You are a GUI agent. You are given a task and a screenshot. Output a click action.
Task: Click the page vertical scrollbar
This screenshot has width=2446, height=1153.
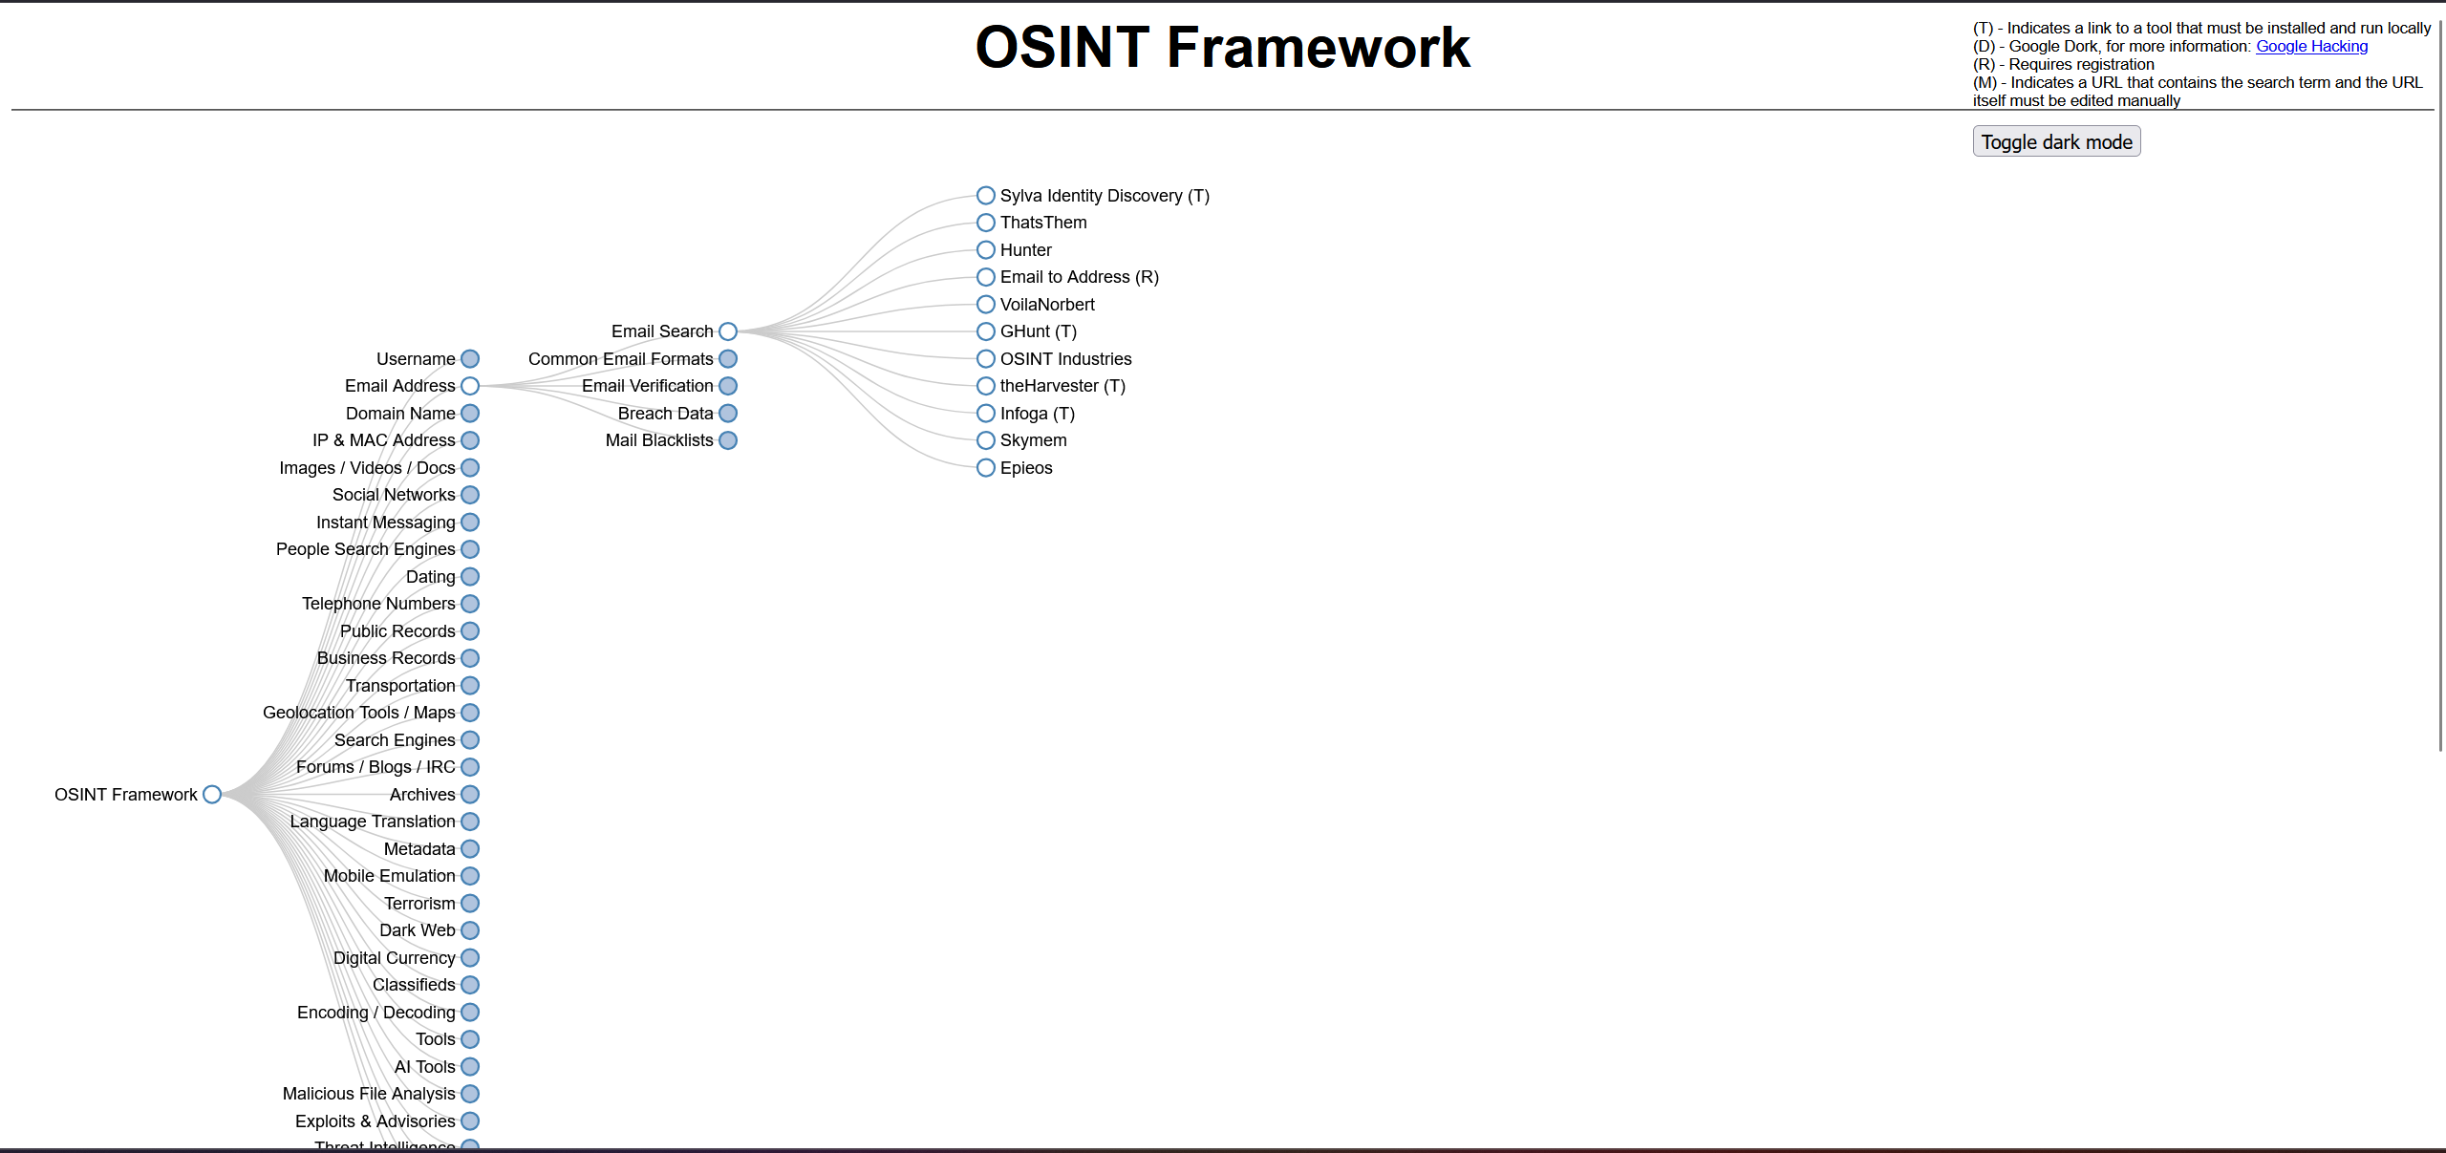[x=2440, y=382]
